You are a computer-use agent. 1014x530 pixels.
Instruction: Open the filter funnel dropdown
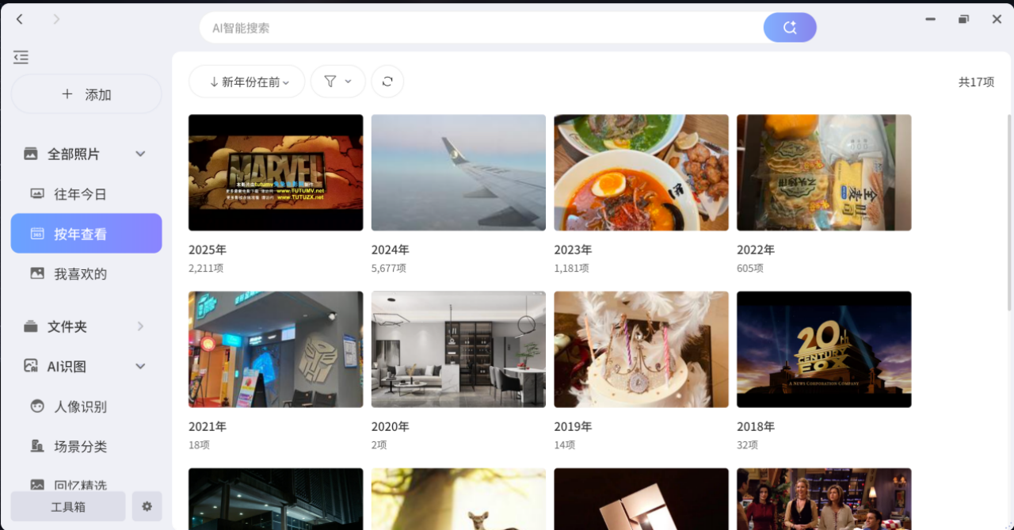click(x=338, y=82)
